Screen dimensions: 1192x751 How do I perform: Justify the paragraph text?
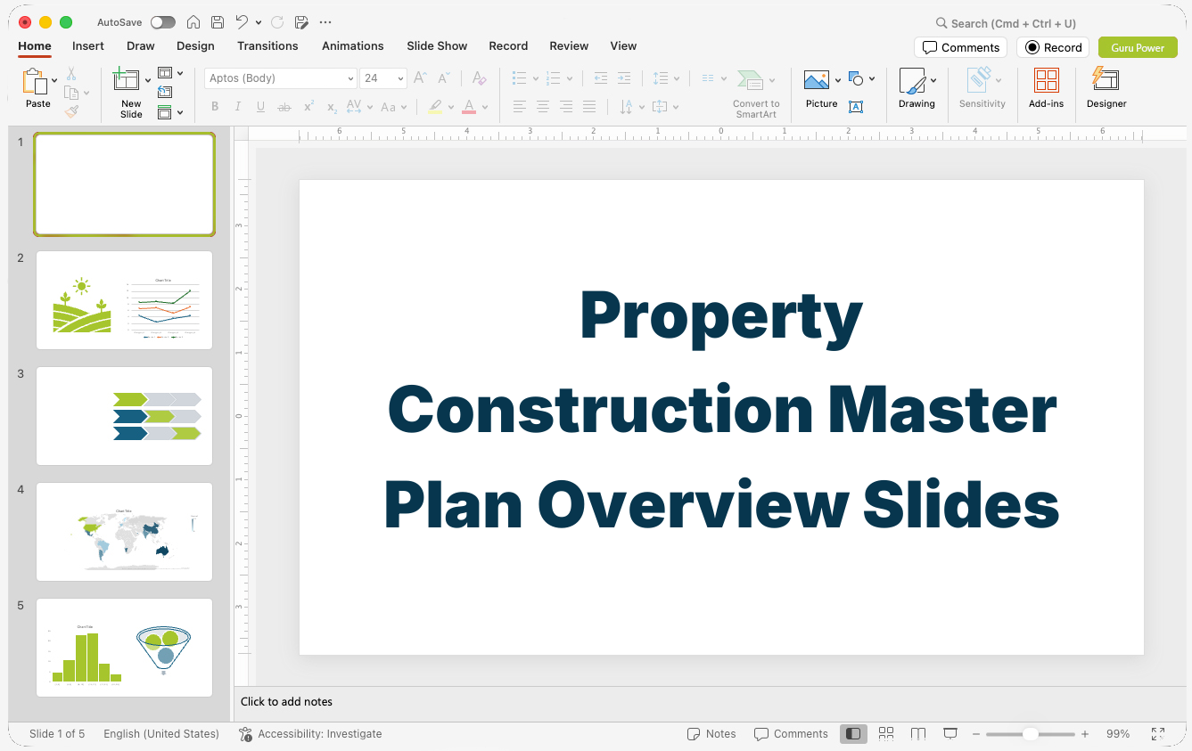coord(589,107)
